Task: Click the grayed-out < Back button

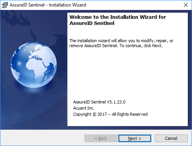Action: coord(101,138)
